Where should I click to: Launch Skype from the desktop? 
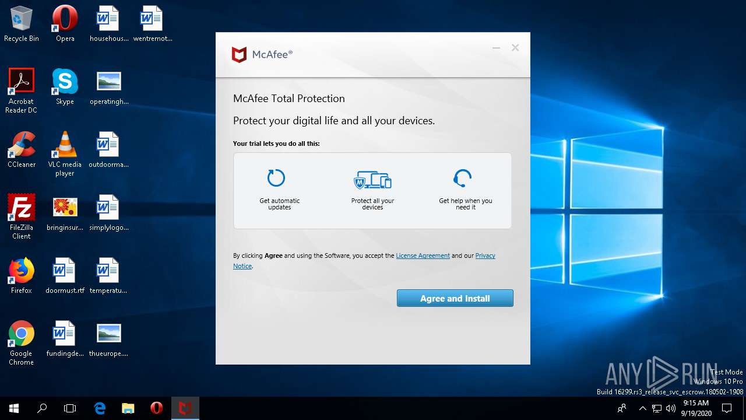point(65,87)
